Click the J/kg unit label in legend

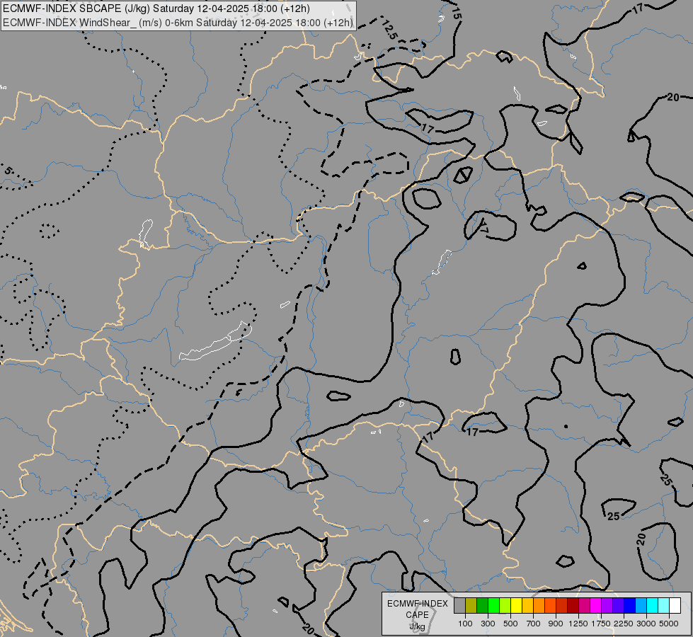pyautogui.click(x=417, y=626)
